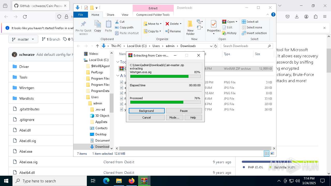Image resolution: width=331 pixels, height=186 pixels.
Task: Click the Mode... button
Action: 174,118
